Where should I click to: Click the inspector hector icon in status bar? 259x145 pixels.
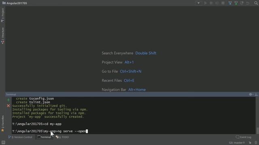(x=256, y=143)
